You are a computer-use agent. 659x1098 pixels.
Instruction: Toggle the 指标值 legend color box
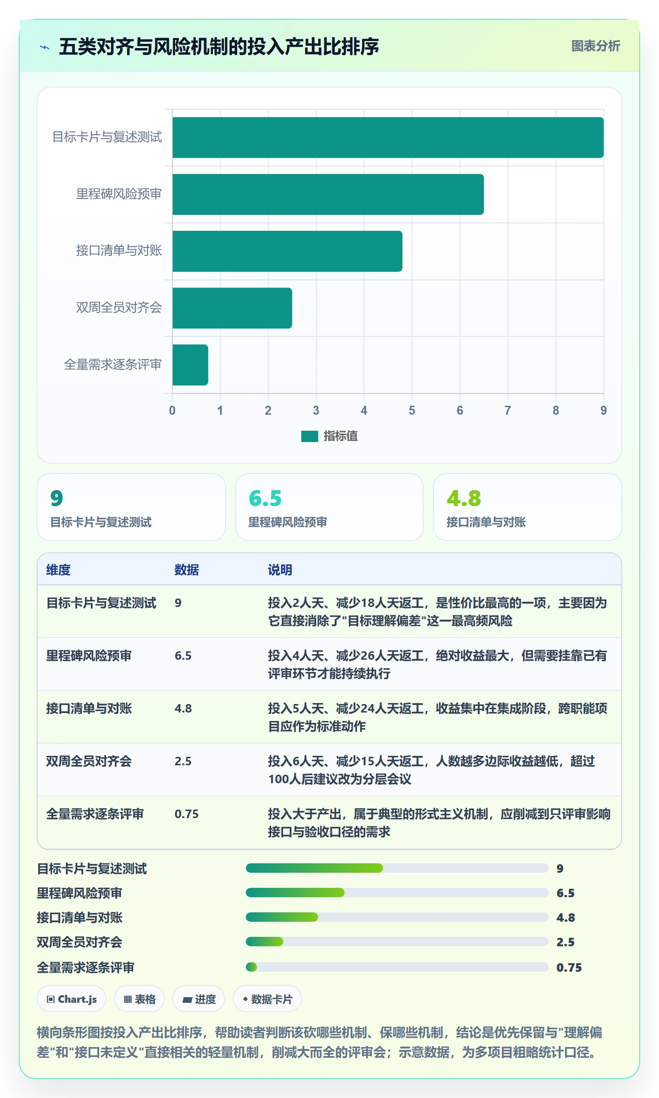(309, 436)
